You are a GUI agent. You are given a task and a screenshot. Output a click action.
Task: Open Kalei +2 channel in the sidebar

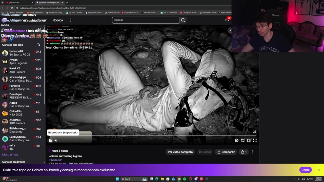(x=22, y=70)
